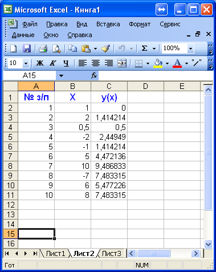
Task: Click Merge and Center icon
Action: [122, 63]
